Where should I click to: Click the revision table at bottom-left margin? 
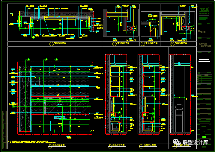[4, 129]
